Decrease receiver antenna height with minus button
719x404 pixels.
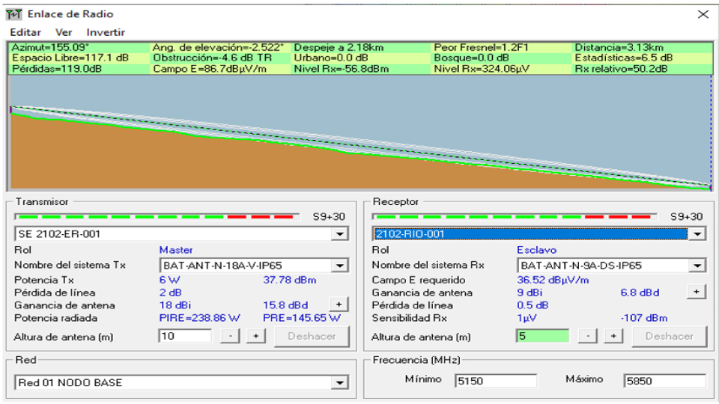tap(587, 336)
